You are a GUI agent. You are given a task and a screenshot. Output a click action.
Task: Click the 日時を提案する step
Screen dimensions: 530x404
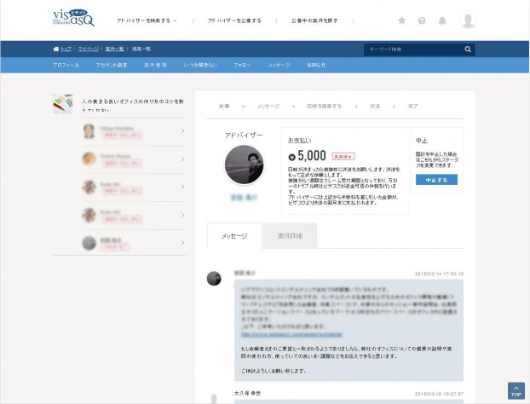[x=324, y=107]
